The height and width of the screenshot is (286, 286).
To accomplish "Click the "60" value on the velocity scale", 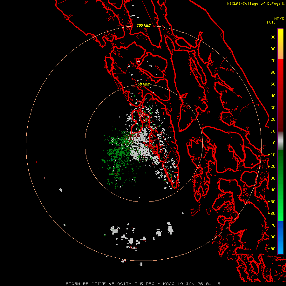I will click(273, 72).
